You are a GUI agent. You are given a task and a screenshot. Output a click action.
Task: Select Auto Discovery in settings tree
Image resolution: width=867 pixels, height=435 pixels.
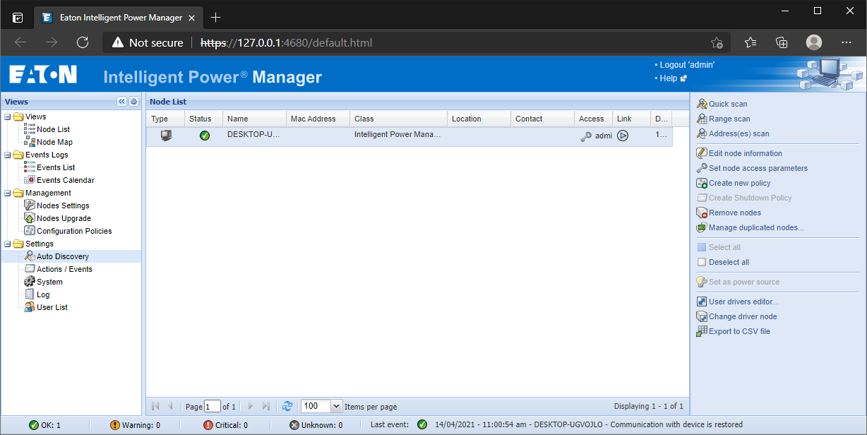(63, 256)
